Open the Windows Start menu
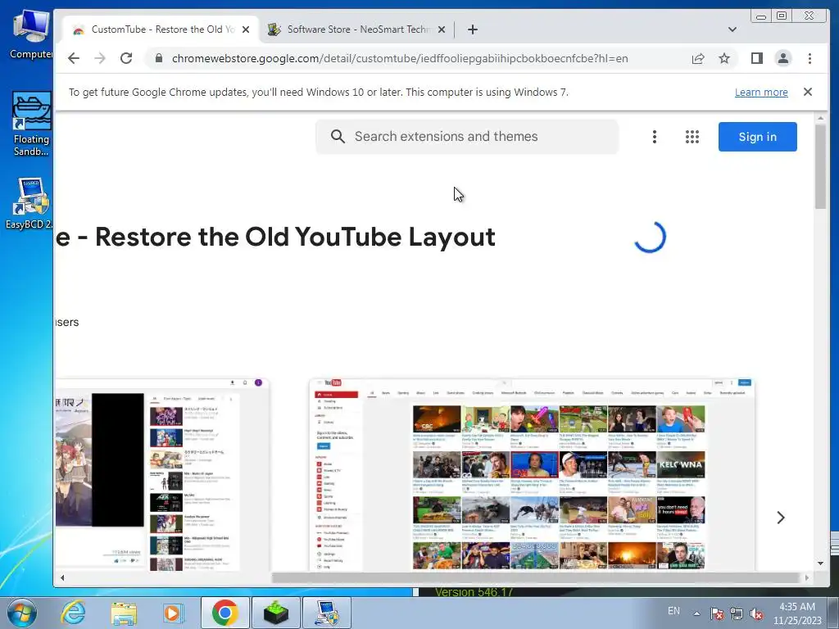 click(x=21, y=613)
